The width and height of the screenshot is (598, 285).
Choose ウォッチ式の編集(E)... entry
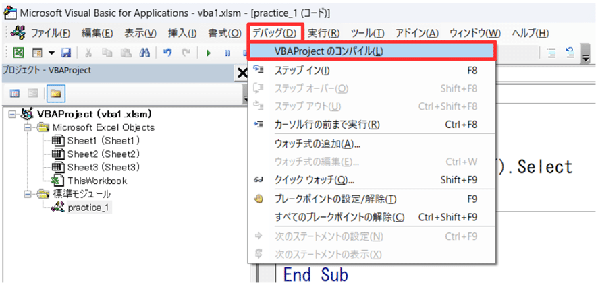tap(372, 162)
